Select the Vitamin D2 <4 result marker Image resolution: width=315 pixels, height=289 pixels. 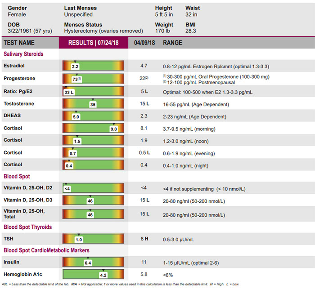67,189
